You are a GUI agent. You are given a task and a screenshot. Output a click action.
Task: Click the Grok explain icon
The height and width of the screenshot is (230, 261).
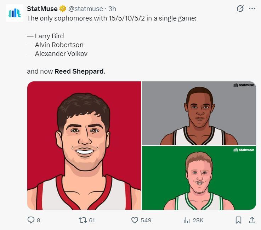coord(240,8)
